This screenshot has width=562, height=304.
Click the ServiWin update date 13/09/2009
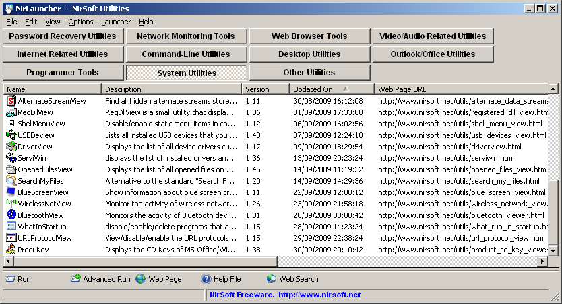pos(328,158)
